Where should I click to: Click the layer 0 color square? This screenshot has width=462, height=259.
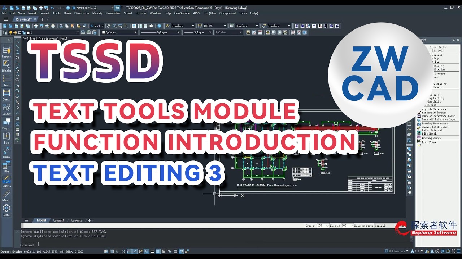click(x=28, y=32)
